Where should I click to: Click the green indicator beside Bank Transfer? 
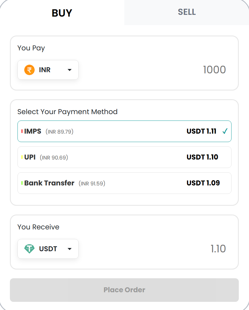coord(22,183)
